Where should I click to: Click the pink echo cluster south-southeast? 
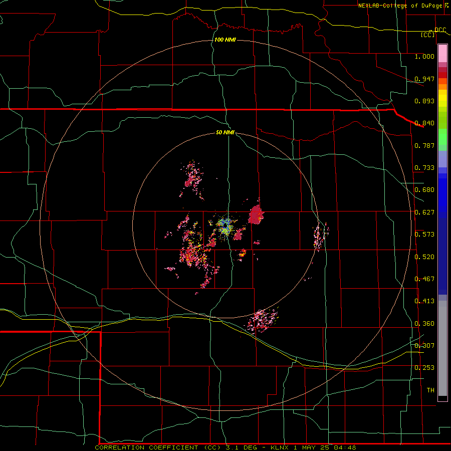tap(262, 320)
